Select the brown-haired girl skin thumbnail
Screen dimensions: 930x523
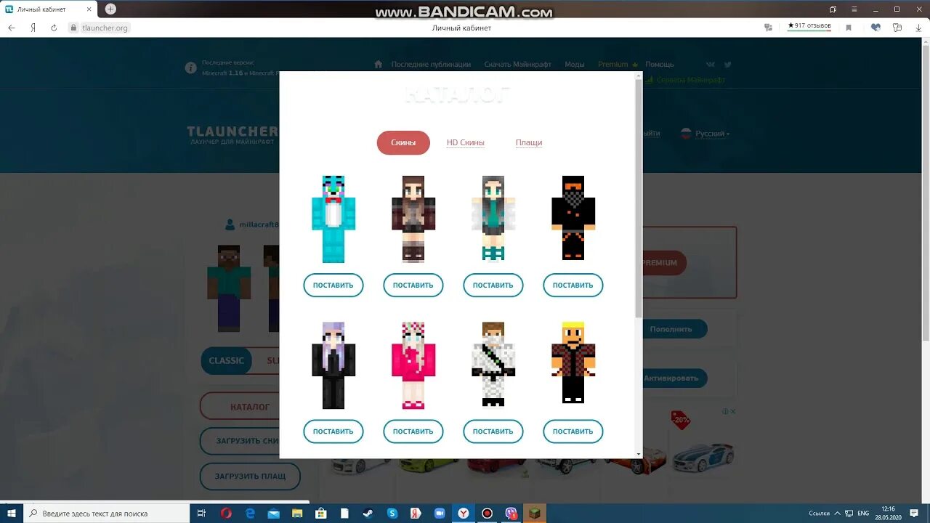point(413,218)
